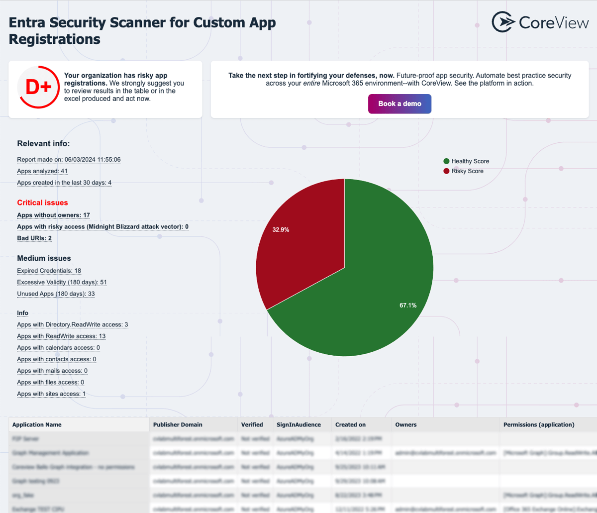Open the "Report made on: 06/03/2024" link
The width and height of the screenshot is (597, 513).
click(x=70, y=159)
